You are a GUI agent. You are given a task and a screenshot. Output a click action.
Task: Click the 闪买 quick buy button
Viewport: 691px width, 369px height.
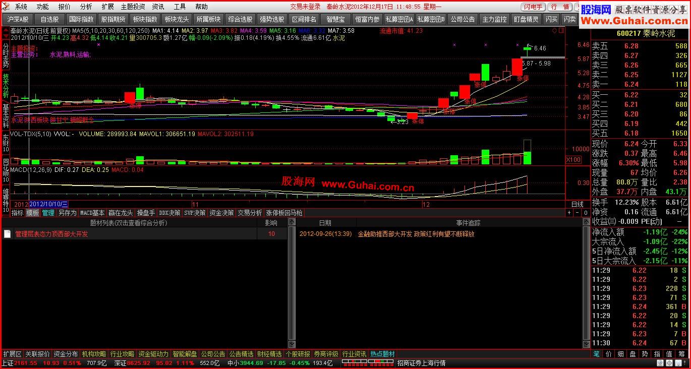552,19
